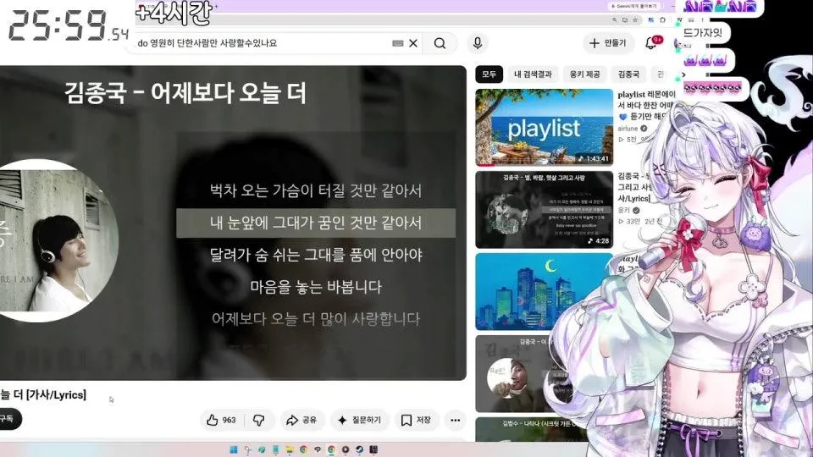Submit search with magnifier button
Image resolution: width=813 pixels, height=457 pixels.
point(440,43)
